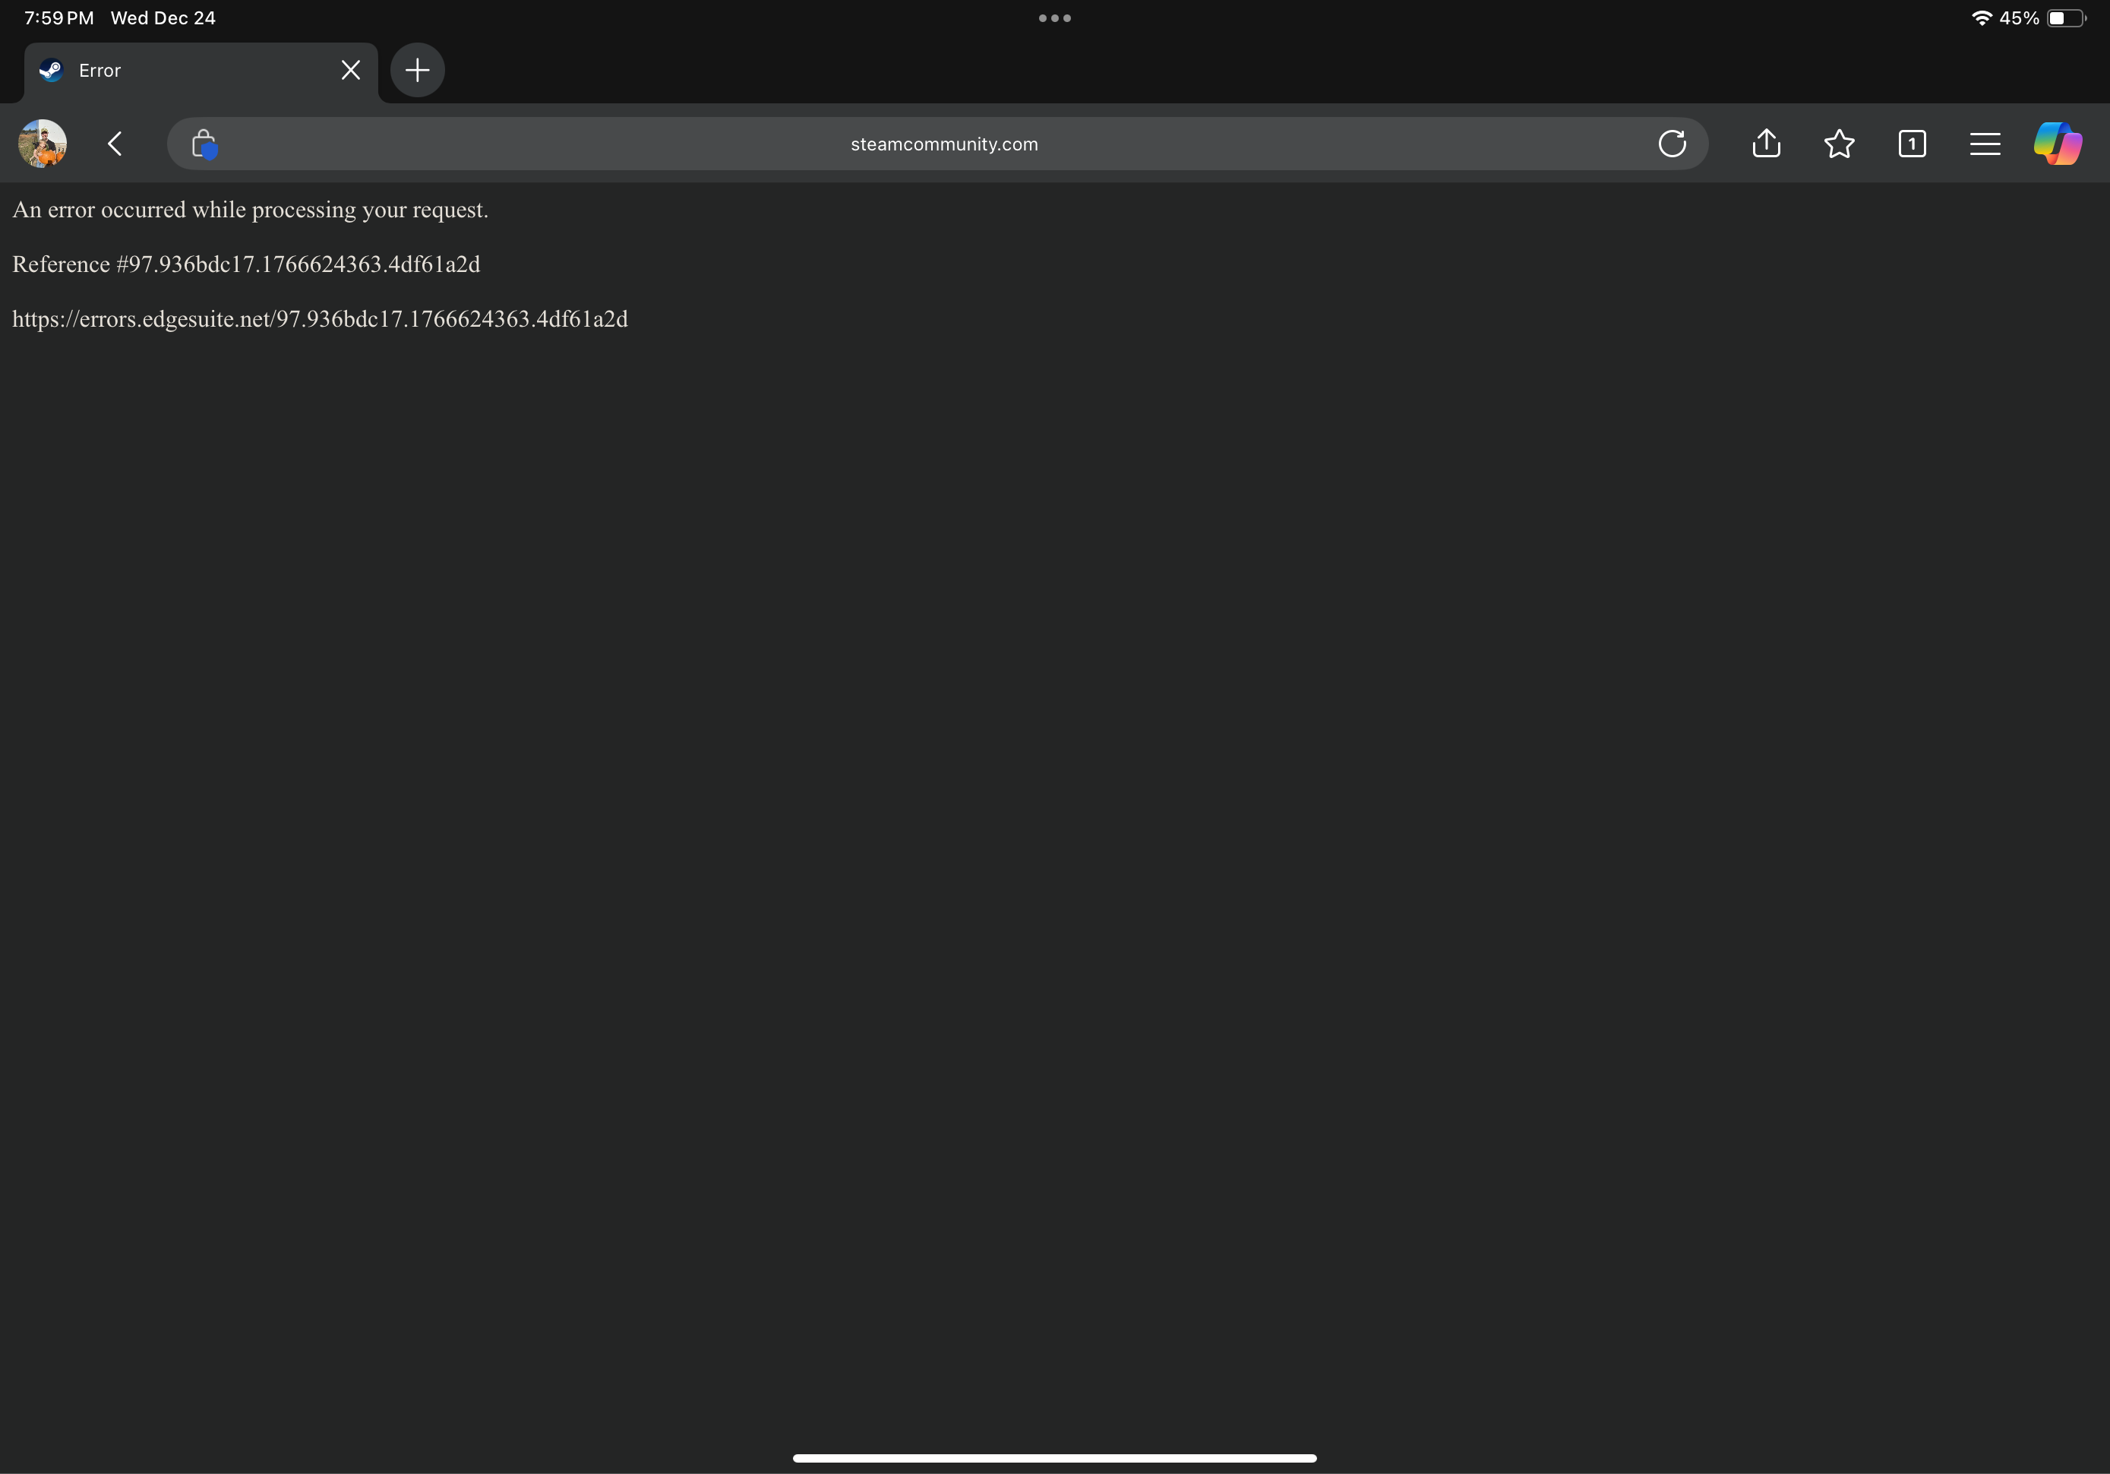Open the tab switcher showing 1 tab

pos(1912,144)
